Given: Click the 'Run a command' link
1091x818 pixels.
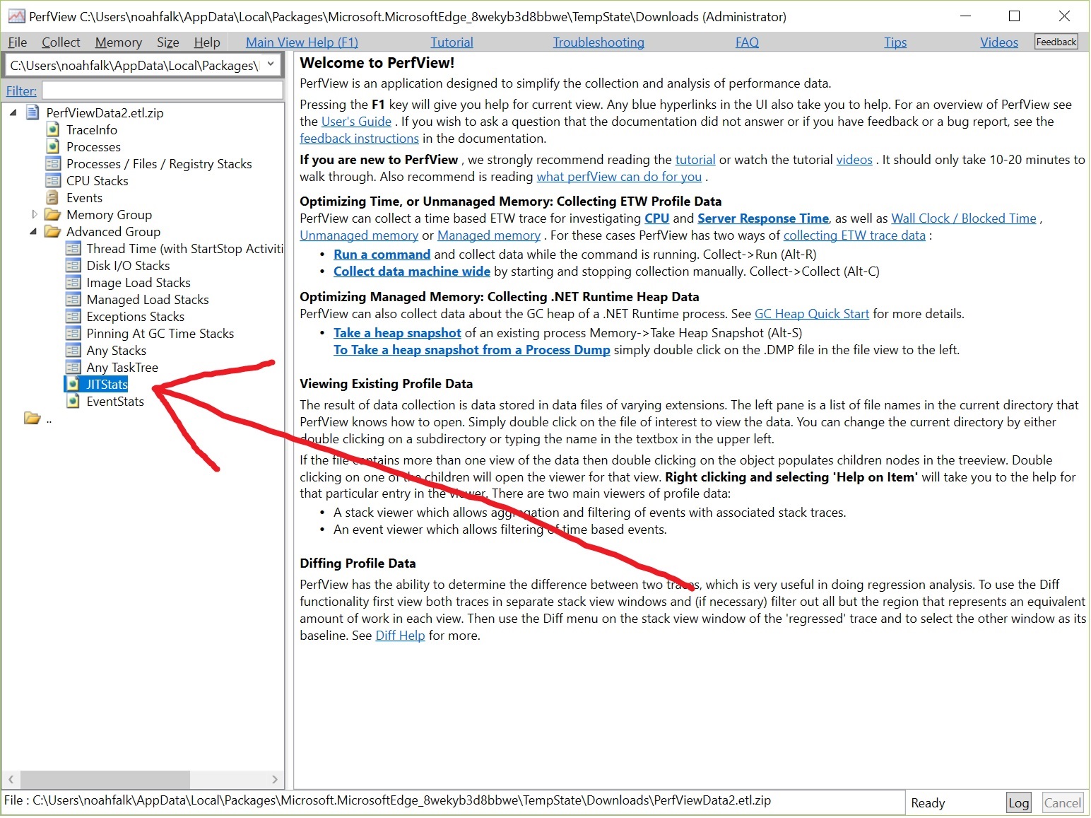Looking at the screenshot, I should [382, 255].
